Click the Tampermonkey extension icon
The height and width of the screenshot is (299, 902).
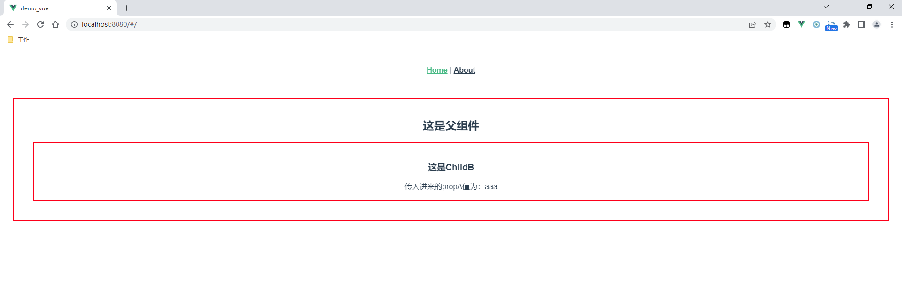(x=786, y=24)
